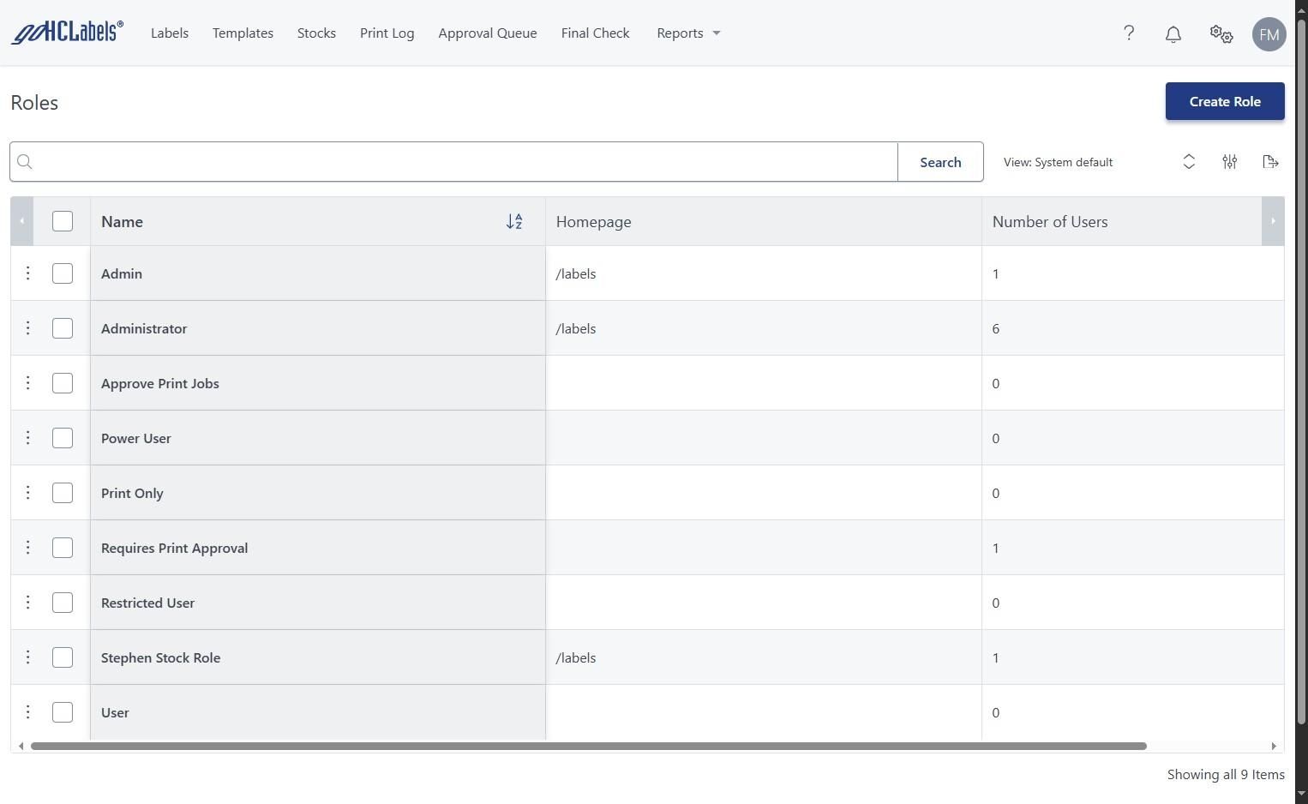The image size is (1308, 804).
Task: Open three-dot menu for Power User
Action: click(27, 438)
